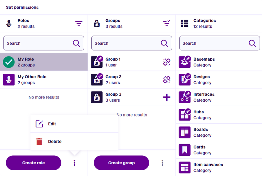Click the Create role button
Image resolution: width=262 pixels, height=176 pixels.
pos(33,163)
